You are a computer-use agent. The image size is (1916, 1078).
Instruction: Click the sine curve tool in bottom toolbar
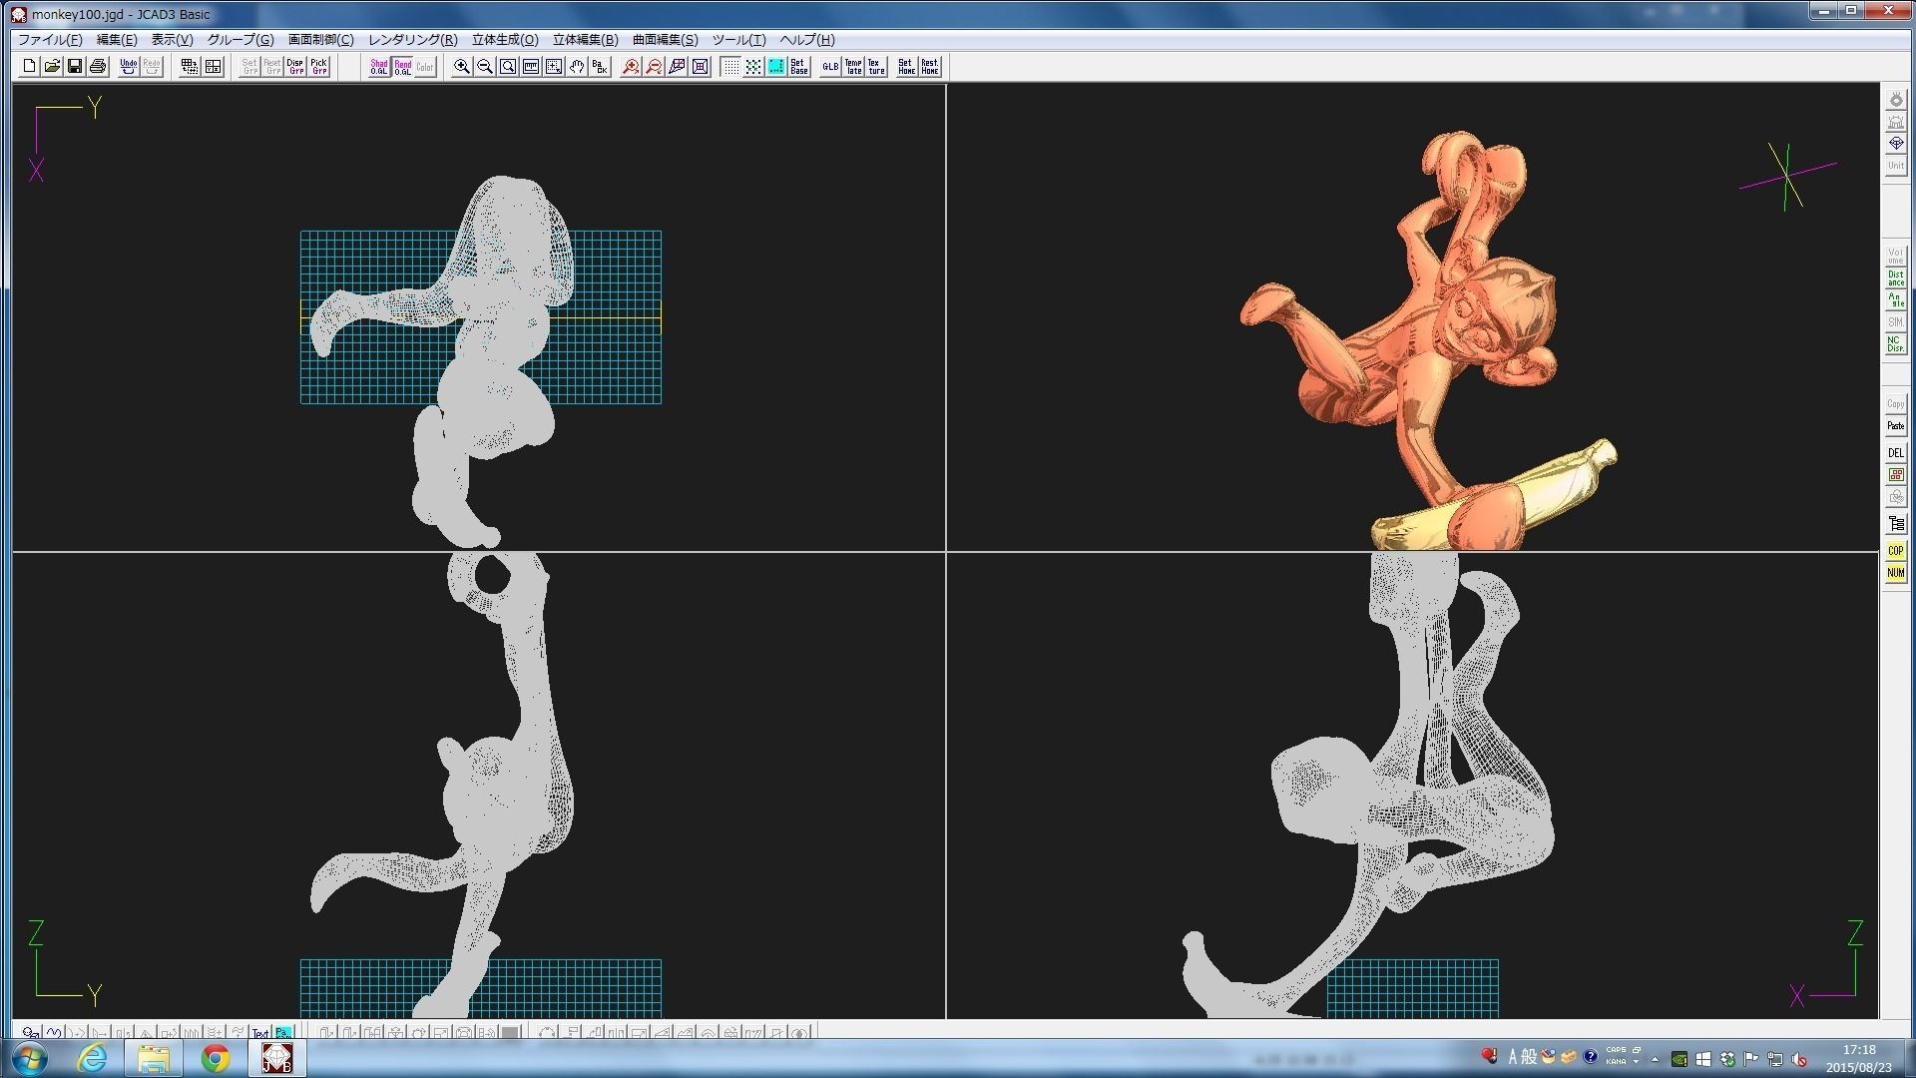[54, 1033]
